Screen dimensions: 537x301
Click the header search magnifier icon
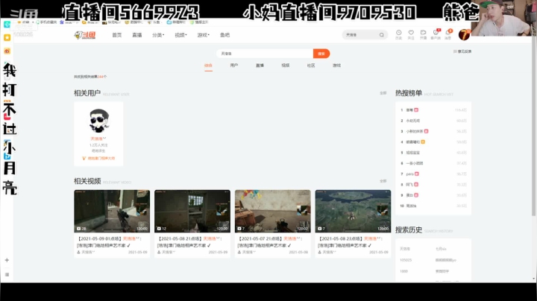pyautogui.click(x=382, y=35)
